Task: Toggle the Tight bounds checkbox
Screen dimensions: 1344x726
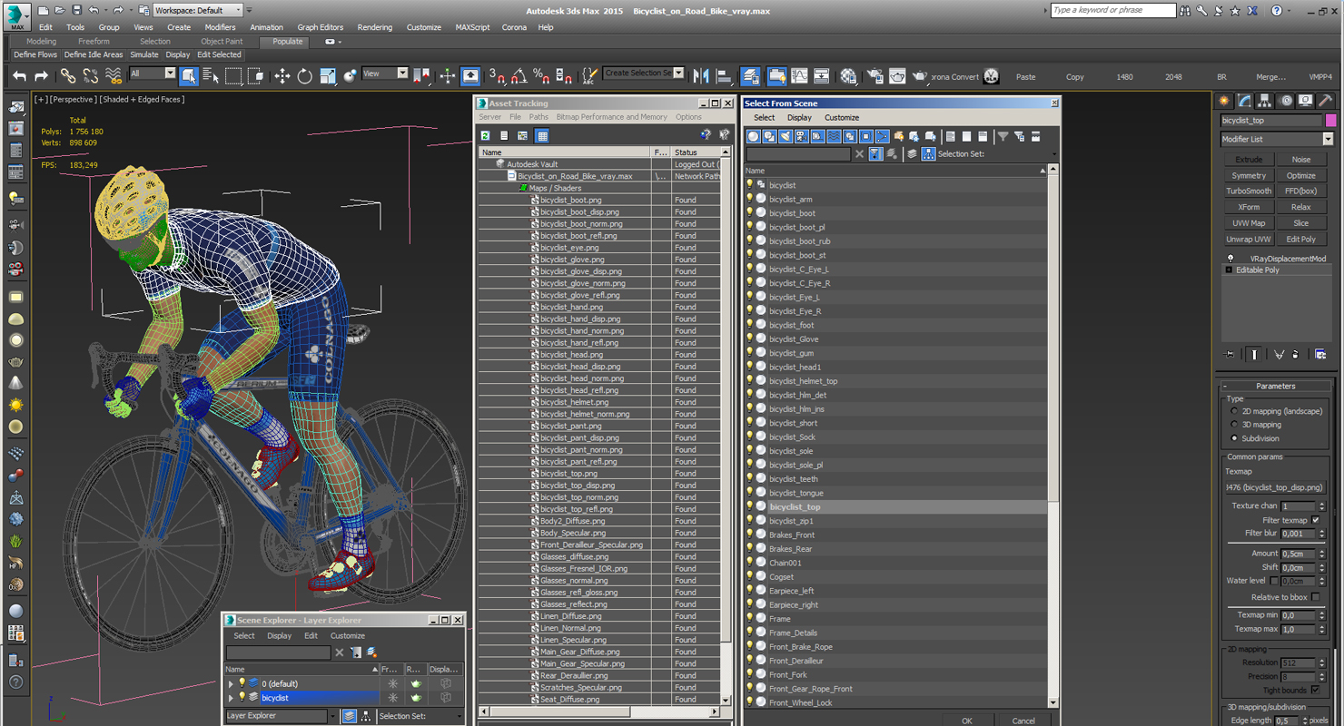Action: point(1316,690)
